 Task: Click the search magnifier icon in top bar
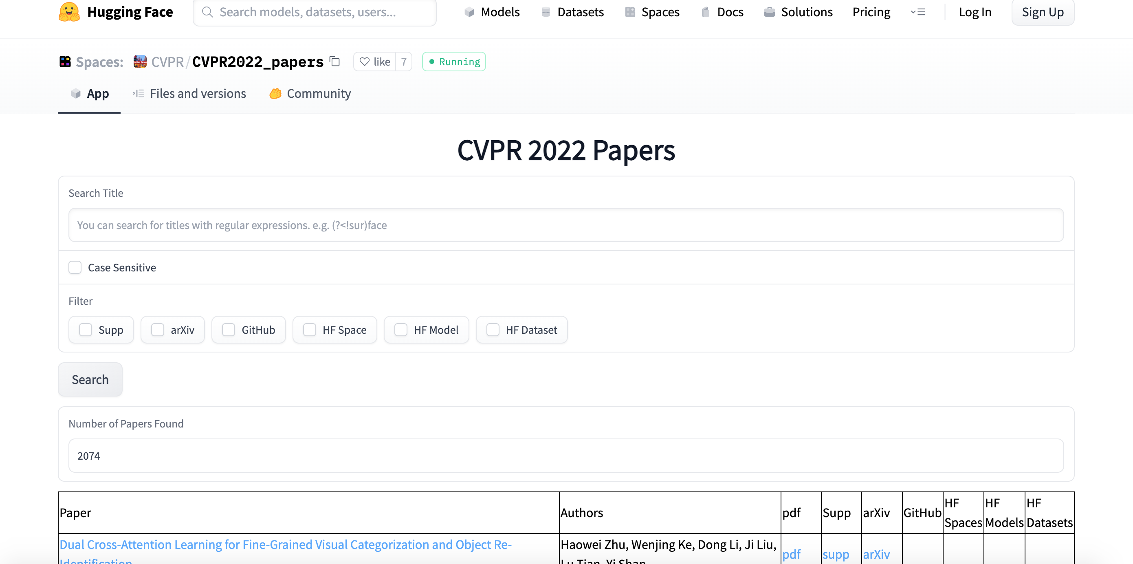207,12
